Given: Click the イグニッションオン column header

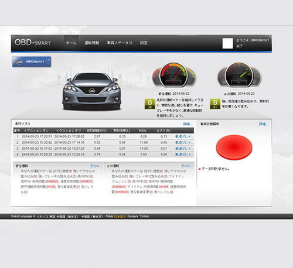Looking at the screenshot, I should click(36, 130).
